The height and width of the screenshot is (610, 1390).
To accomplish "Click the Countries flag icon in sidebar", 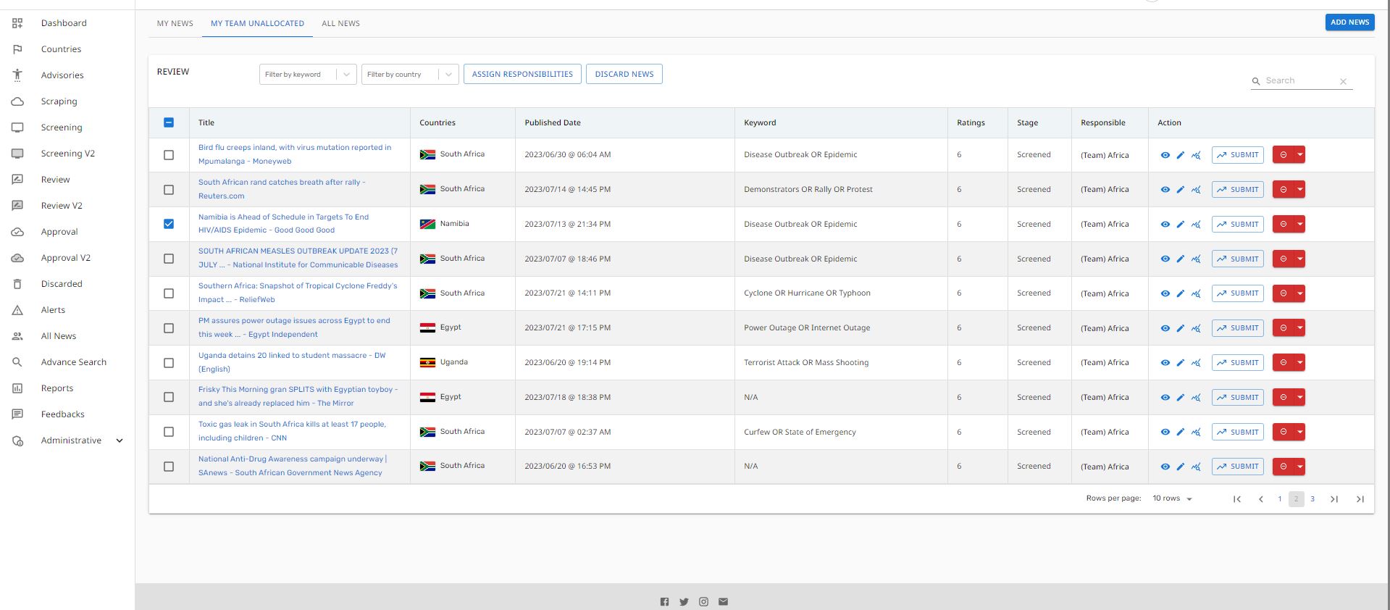I will (x=17, y=49).
